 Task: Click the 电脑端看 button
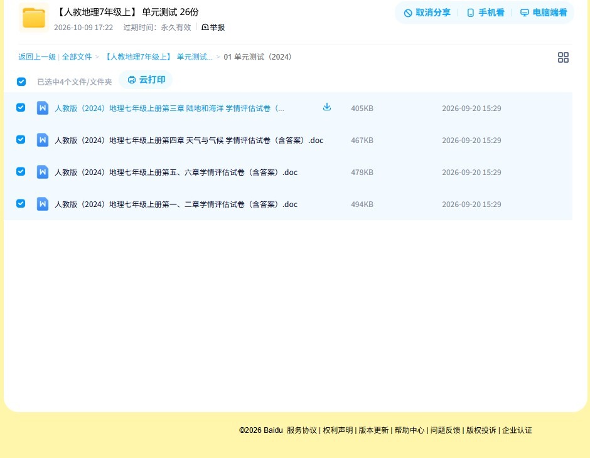click(544, 13)
